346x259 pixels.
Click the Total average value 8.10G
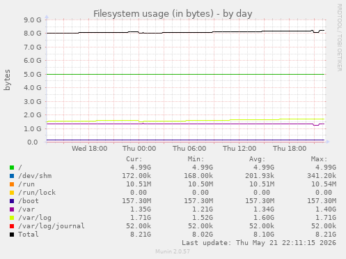(264, 235)
